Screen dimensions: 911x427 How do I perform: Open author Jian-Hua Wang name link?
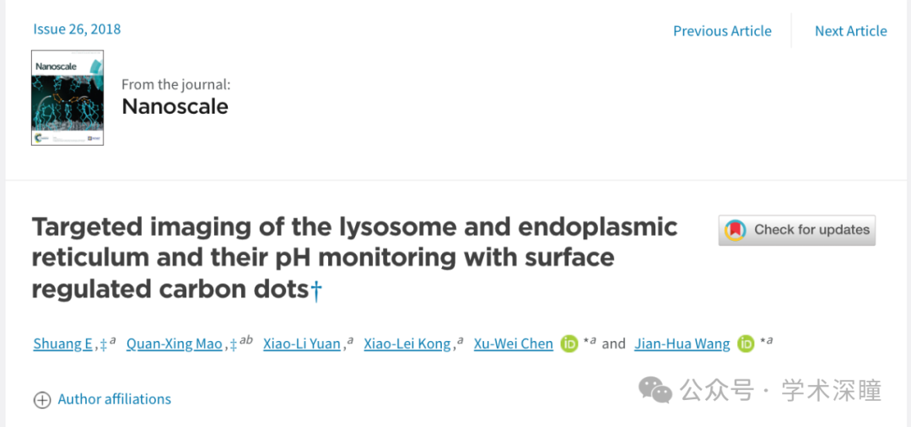[682, 344]
